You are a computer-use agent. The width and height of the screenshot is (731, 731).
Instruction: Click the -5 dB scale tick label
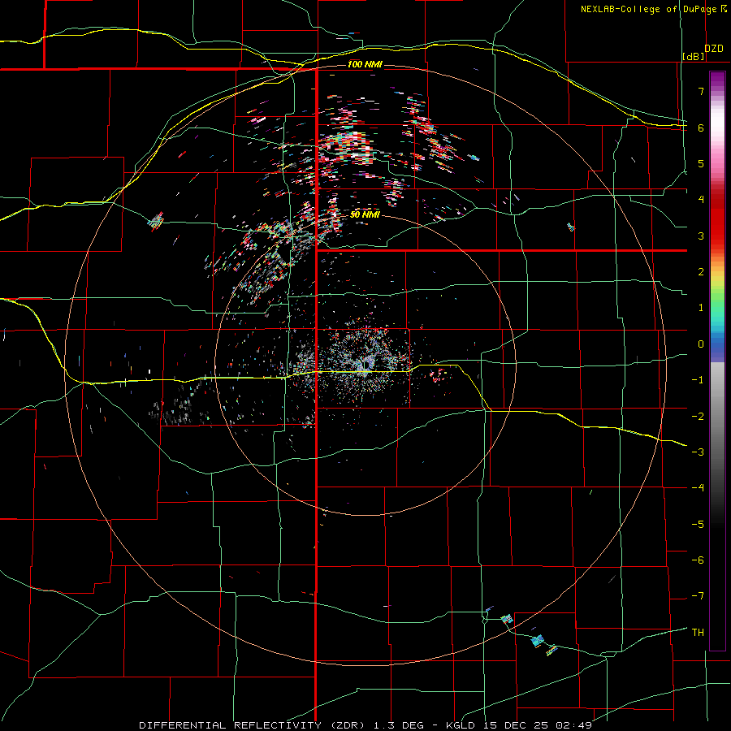point(698,525)
